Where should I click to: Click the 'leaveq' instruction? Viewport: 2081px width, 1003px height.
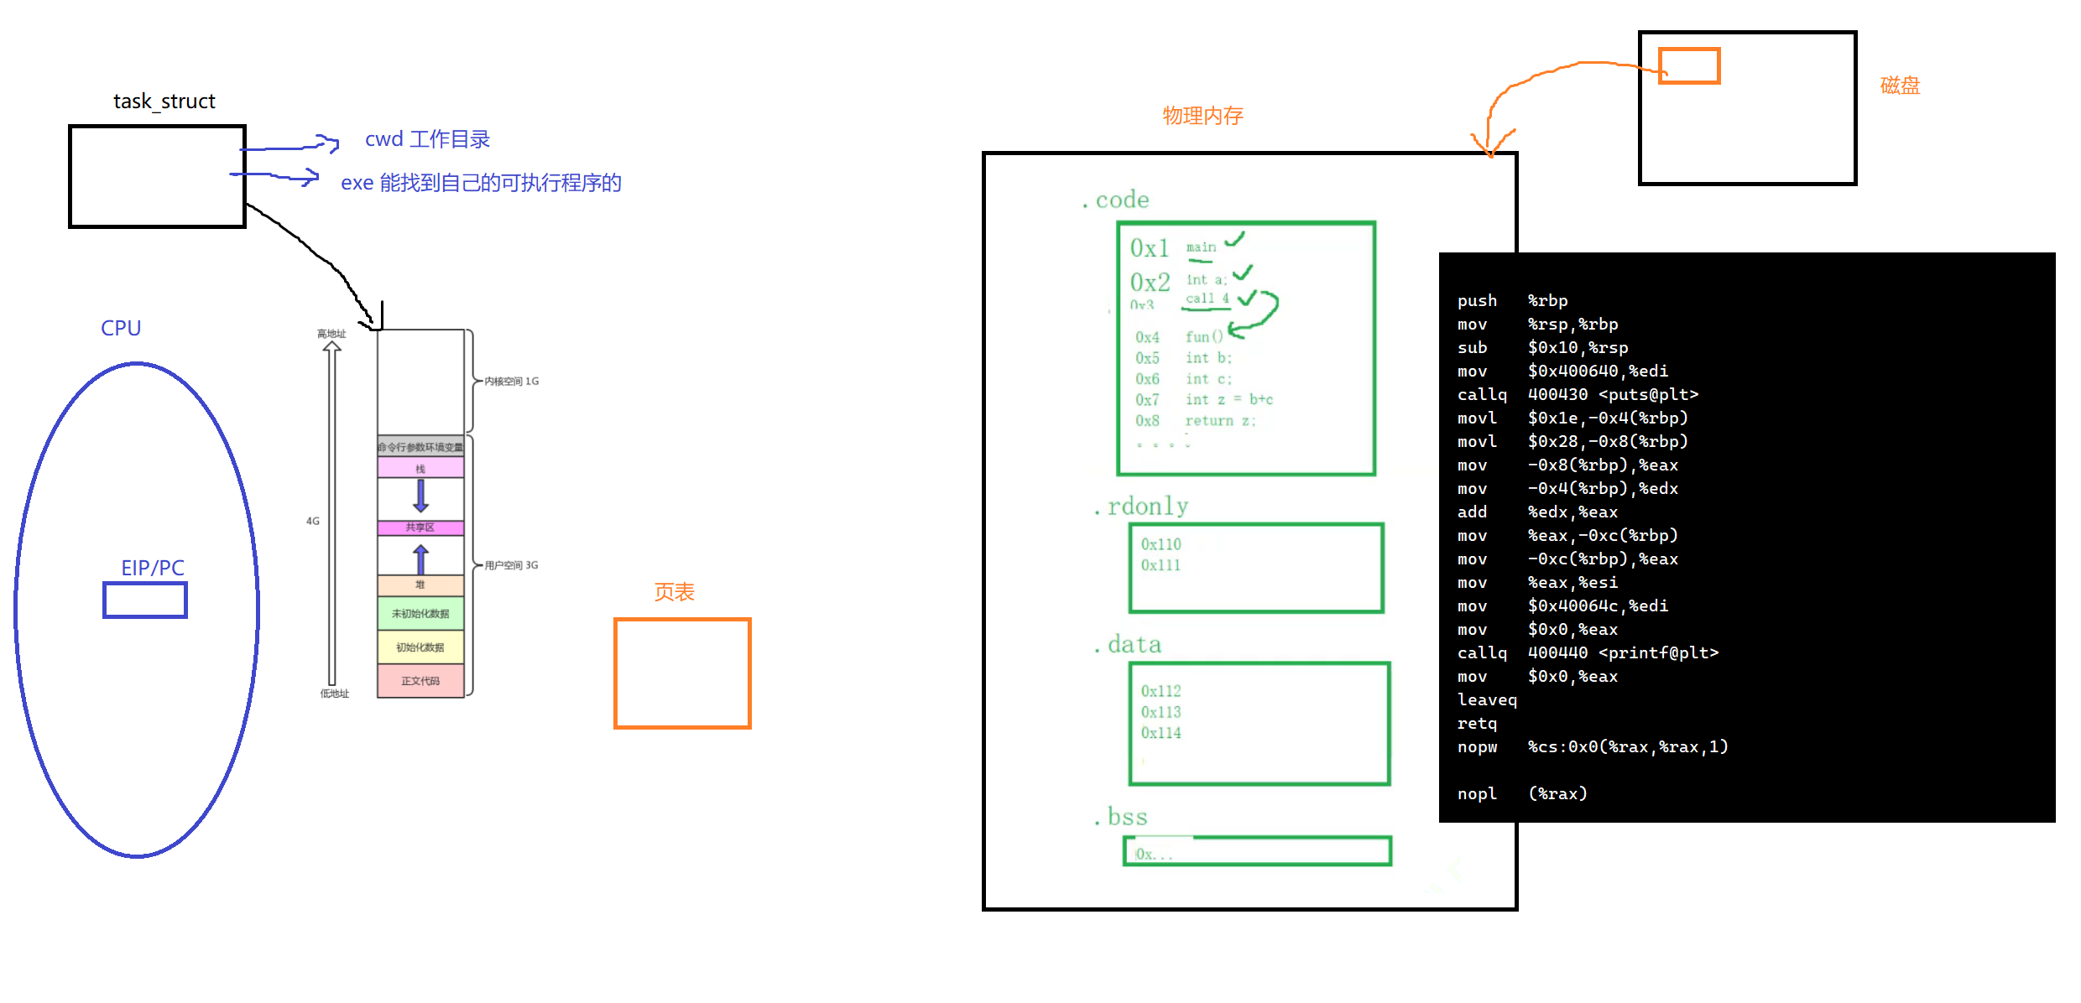click(1487, 699)
